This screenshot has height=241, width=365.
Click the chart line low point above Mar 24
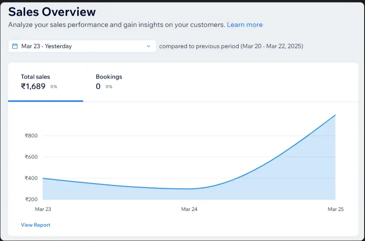coord(189,189)
